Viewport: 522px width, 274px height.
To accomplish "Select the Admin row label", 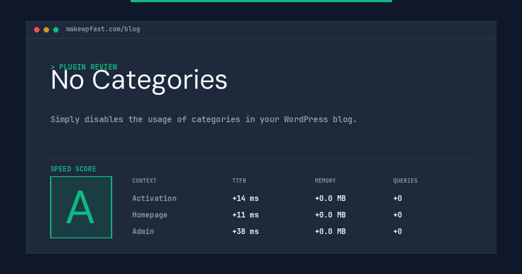I will pyautogui.click(x=143, y=231).
